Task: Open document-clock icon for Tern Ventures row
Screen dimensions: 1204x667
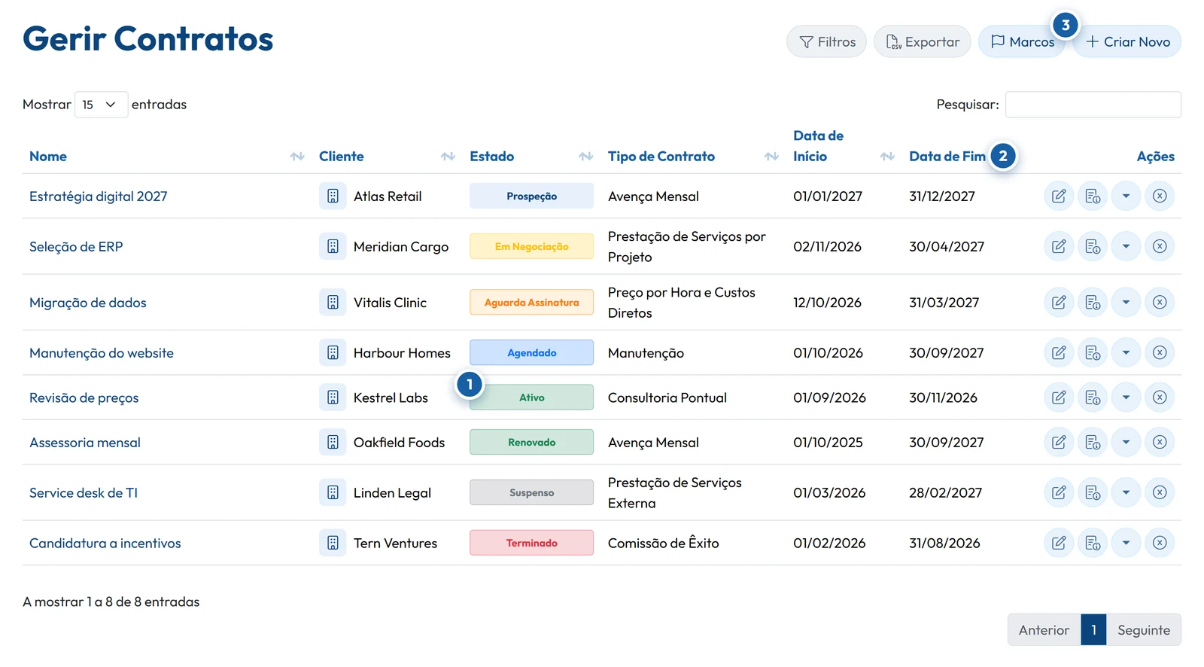Action: tap(1093, 543)
